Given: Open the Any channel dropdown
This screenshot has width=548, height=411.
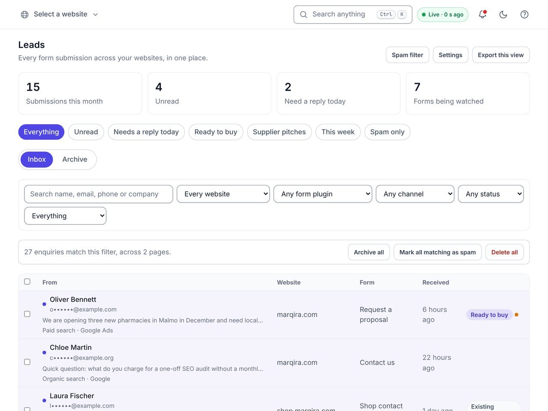Looking at the screenshot, I should 415,194.
